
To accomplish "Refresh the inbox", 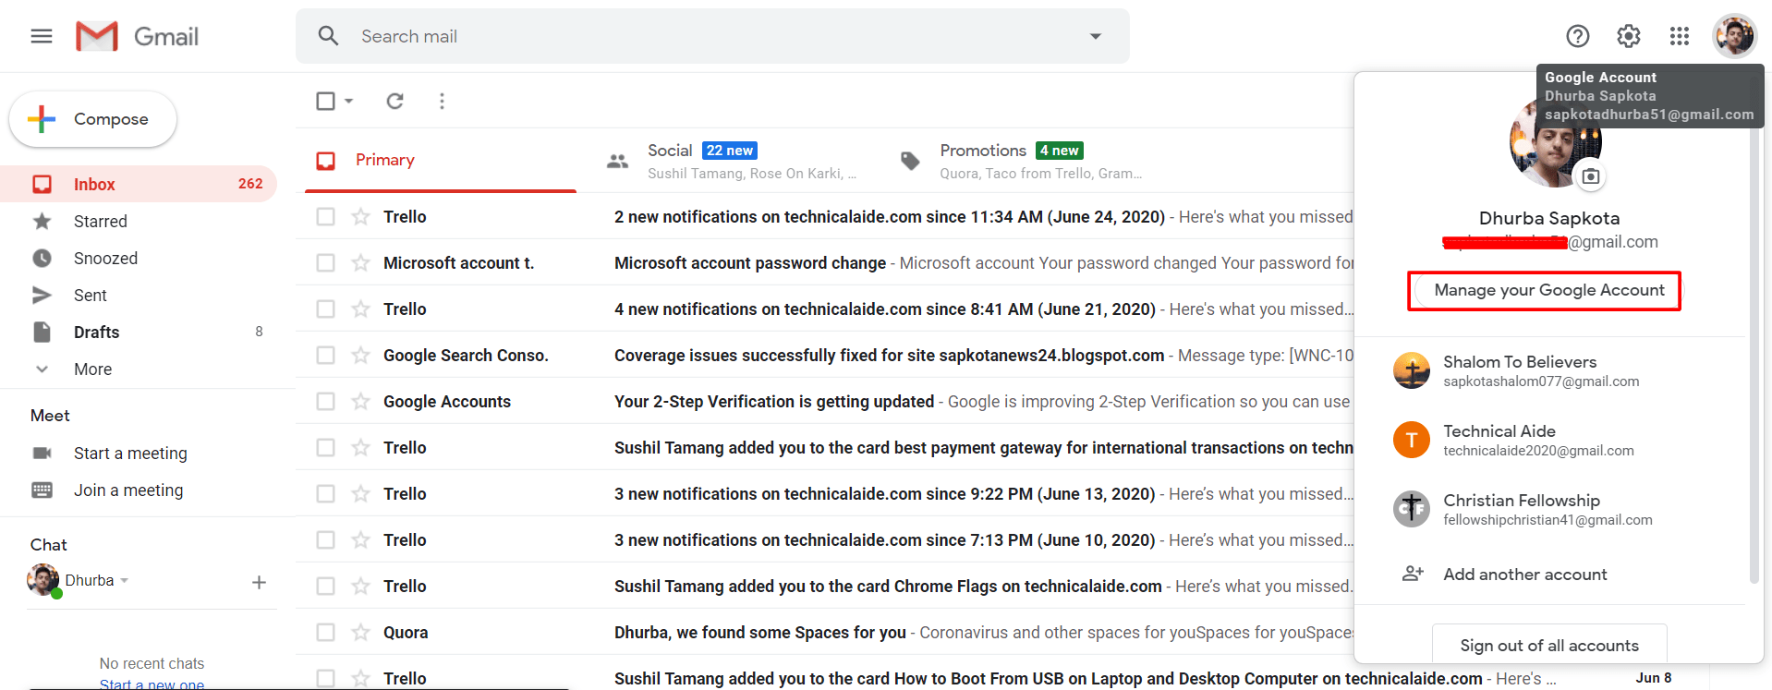I will 394,101.
